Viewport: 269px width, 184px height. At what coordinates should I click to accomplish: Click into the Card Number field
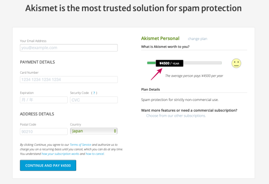point(69,79)
